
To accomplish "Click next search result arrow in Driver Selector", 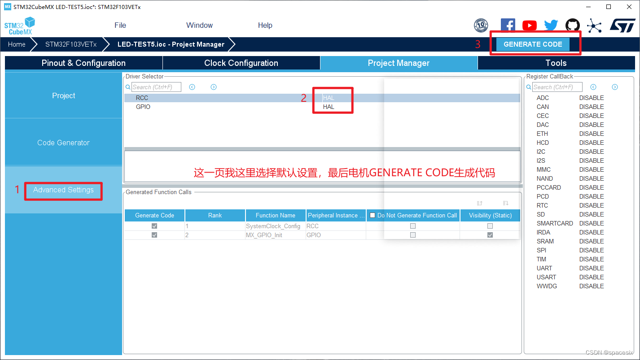I will (214, 87).
